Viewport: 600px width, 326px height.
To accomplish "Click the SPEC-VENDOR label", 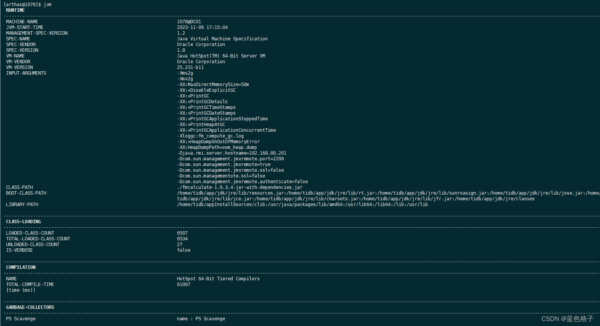I will tap(21, 45).
